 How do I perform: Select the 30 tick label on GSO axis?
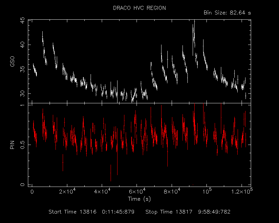point(23,93)
